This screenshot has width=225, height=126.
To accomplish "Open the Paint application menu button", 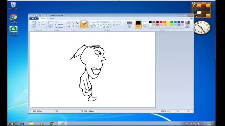I will [34, 19].
